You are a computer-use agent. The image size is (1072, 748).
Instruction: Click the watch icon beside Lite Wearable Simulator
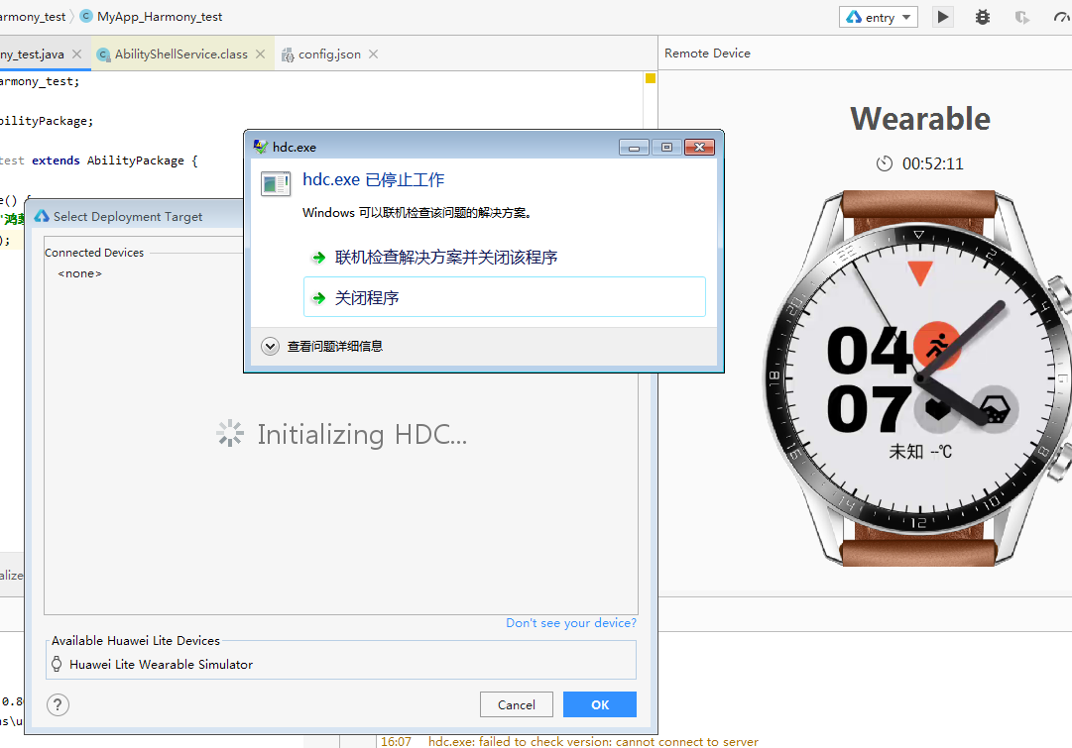click(57, 664)
